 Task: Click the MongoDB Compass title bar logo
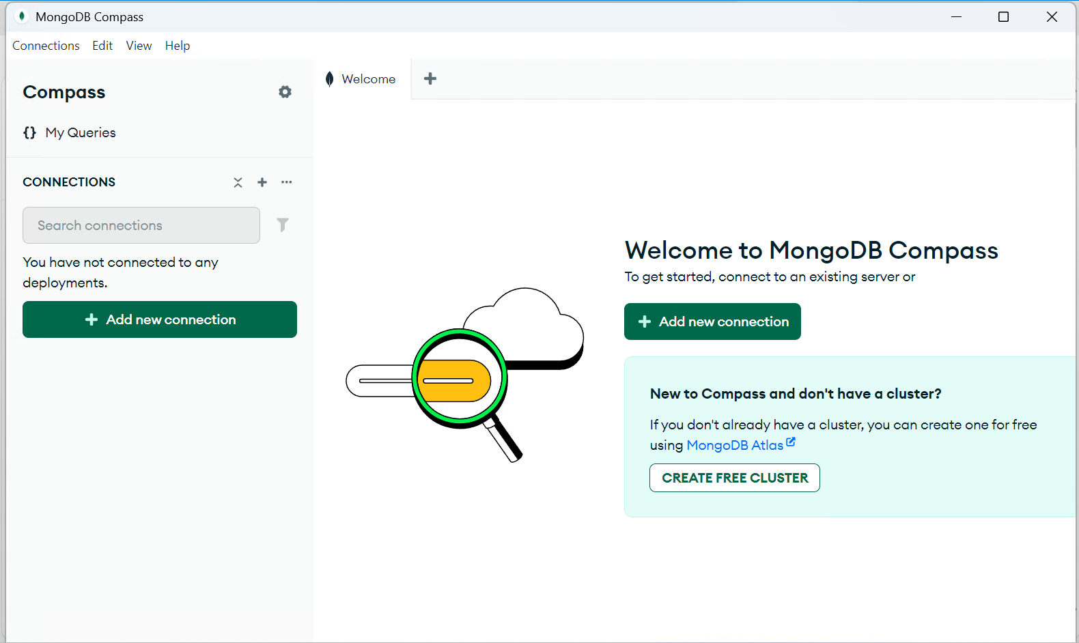point(22,16)
